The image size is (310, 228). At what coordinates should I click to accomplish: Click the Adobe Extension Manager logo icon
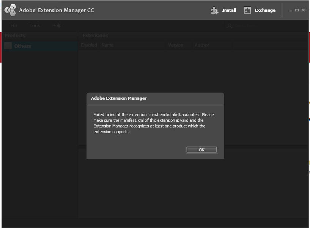11,10
